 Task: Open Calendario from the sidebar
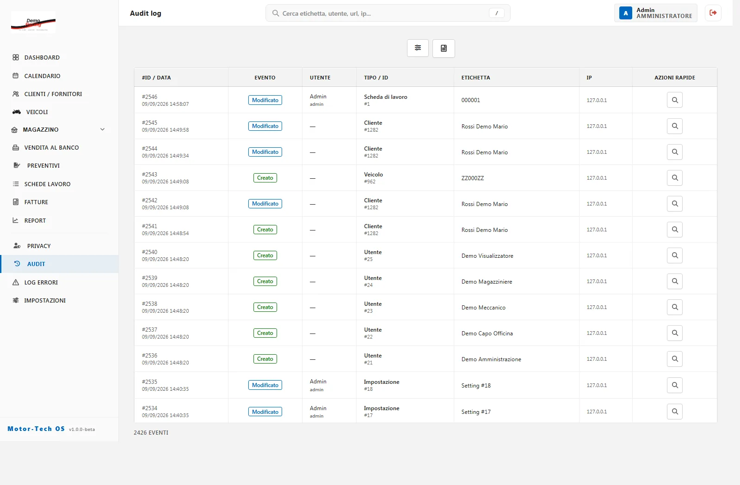point(59,76)
